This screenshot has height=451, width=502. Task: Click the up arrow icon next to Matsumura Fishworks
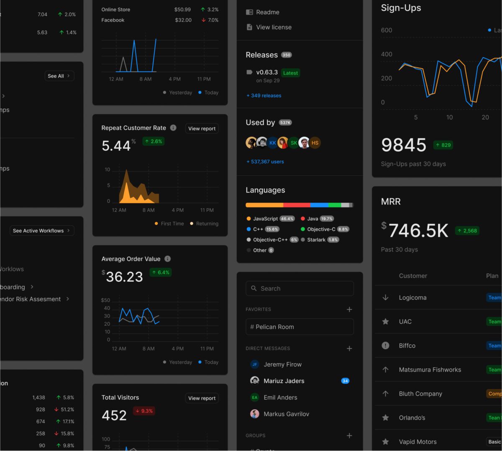click(x=386, y=369)
